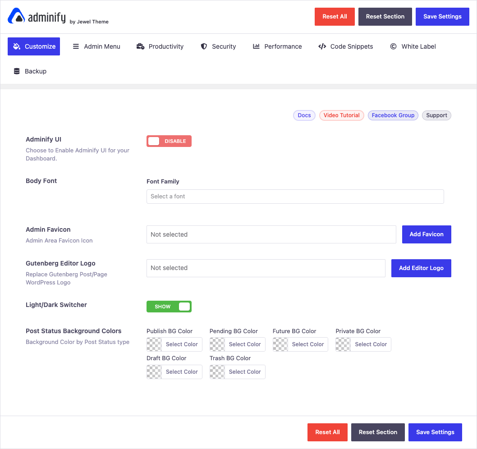Click the database icon beside Backup

coord(17,71)
